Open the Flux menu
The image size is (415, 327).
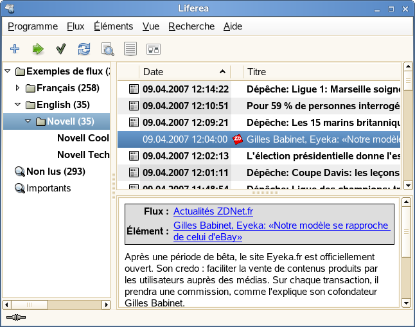[x=75, y=26]
